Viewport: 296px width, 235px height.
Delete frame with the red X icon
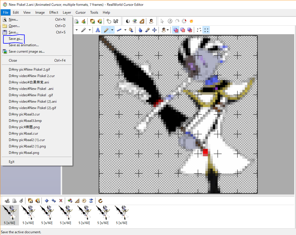click(x=61, y=201)
